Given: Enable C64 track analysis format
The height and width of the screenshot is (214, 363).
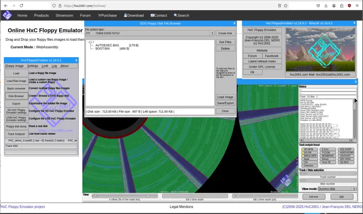Looking at the screenshot, I should click(x=310, y=162).
